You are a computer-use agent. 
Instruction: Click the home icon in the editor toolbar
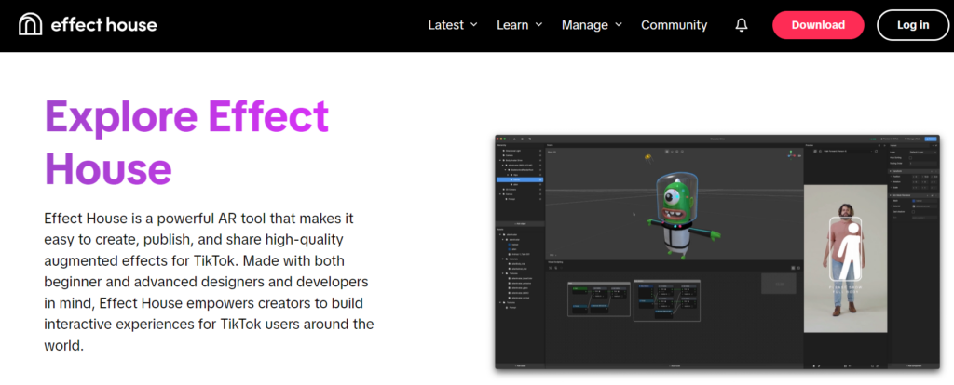[x=514, y=139]
